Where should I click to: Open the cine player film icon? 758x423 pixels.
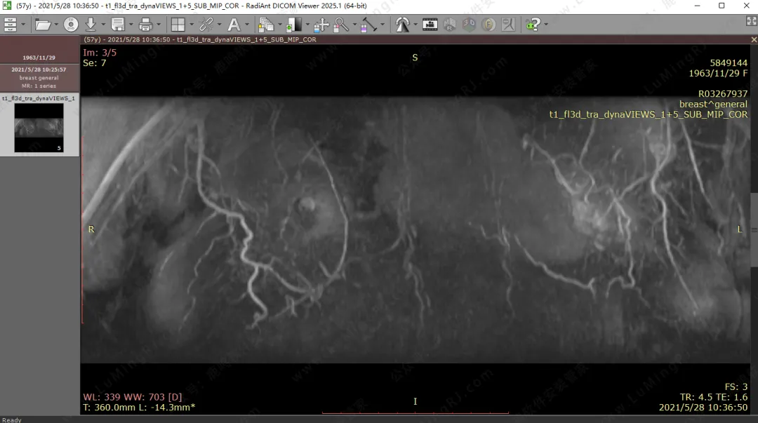(430, 25)
